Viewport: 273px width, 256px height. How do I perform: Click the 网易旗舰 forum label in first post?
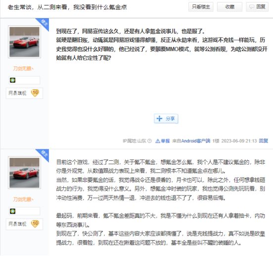pos(17,93)
